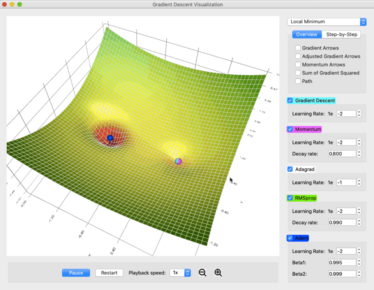This screenshot has height=290, width=374.
Task: Click the purple ball near the yellow hill
Action: click(x=178, y=161)
